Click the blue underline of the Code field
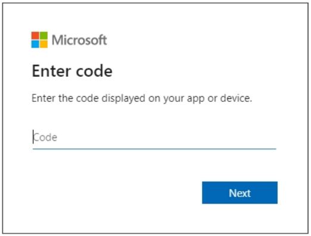311x236 pixels. coord(154,148)
